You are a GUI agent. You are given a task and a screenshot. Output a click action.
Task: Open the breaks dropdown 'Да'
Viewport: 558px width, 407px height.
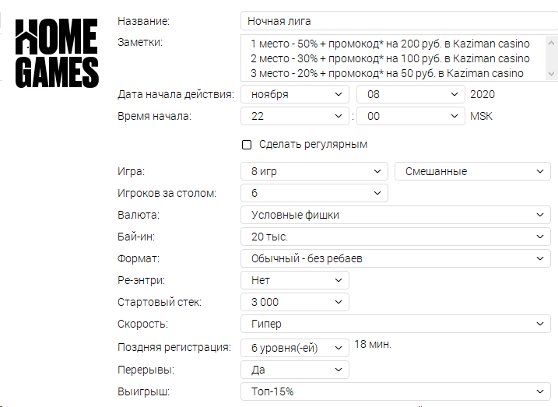[295, 370]
